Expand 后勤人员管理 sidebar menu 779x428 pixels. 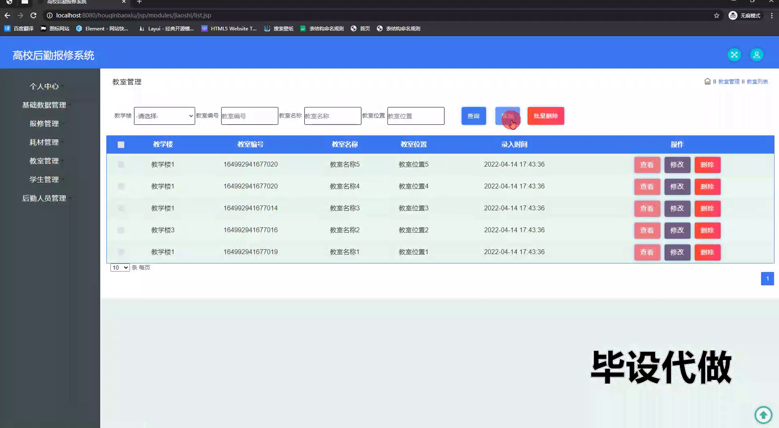(x=44, y=198)
